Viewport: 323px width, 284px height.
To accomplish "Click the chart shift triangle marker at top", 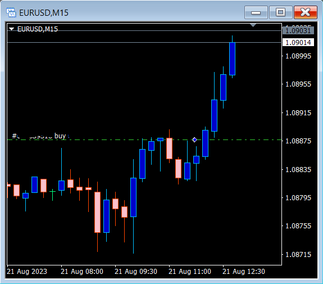I will point(253,25).
